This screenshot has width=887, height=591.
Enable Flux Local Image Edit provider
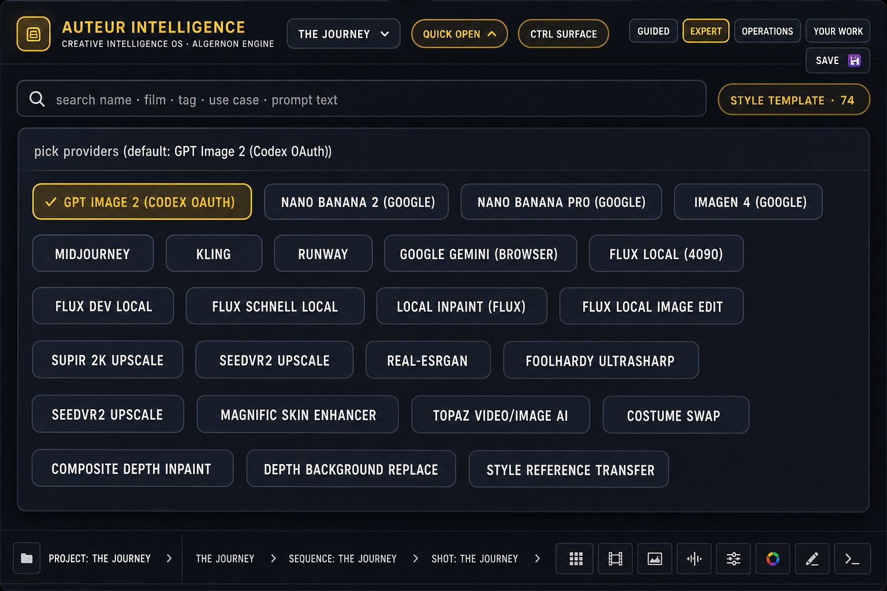coord(651,306)
